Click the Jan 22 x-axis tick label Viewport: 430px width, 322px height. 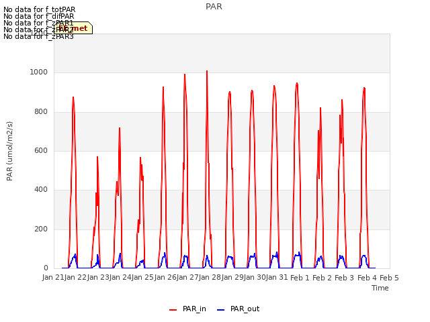pyautogui.click(x=75, y=278)
